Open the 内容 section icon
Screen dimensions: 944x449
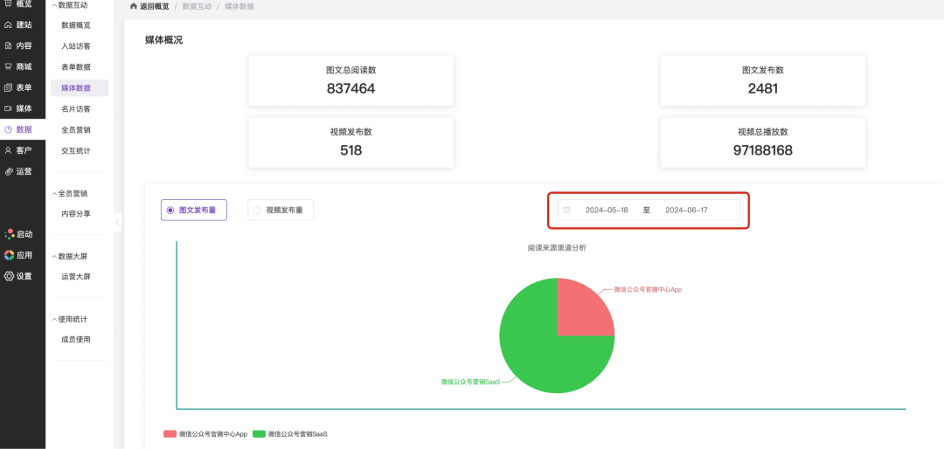(x=9, y=45)
